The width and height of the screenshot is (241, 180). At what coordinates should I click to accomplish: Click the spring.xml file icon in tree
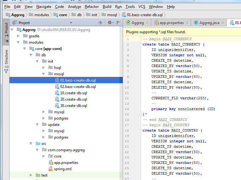pos(51,169)
